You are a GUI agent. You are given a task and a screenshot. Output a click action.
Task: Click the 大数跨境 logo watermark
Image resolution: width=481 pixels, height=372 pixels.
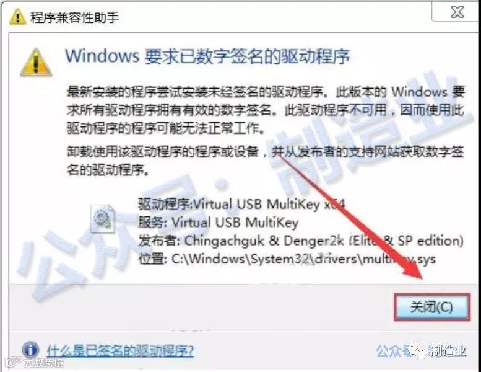pos(34,363)
